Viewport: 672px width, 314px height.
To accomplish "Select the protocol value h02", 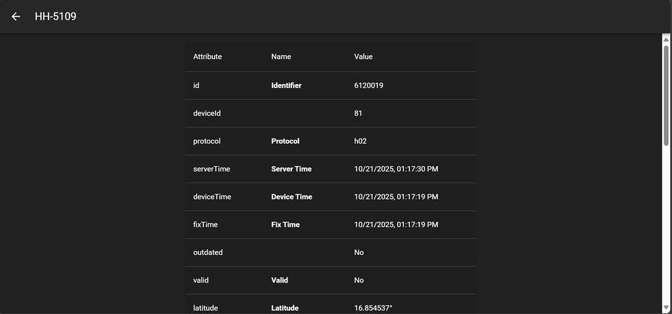I will point(360,141).
